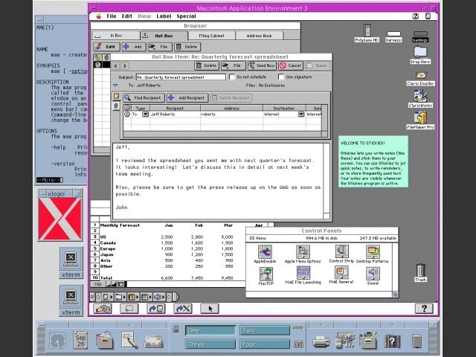Open the recipient Type dropdown arrow
The image size is (476, 357).
tap(146, 114)
